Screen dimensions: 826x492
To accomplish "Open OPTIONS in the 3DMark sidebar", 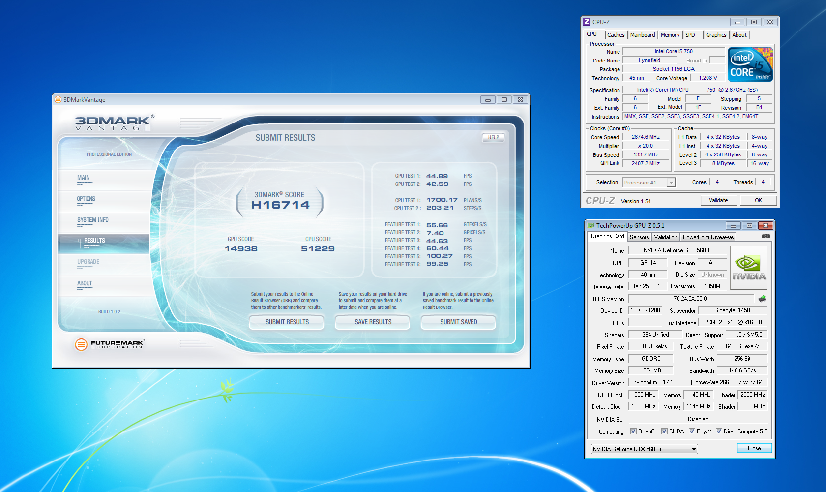I will [104, 201].
